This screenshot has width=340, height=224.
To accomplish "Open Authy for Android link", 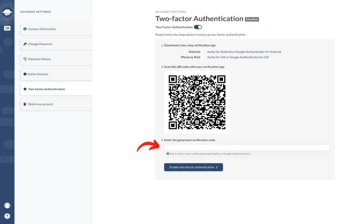I will 219,52.
